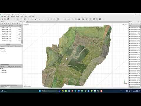
Task: Click the Windows Start button
Action: click(40, 91)
